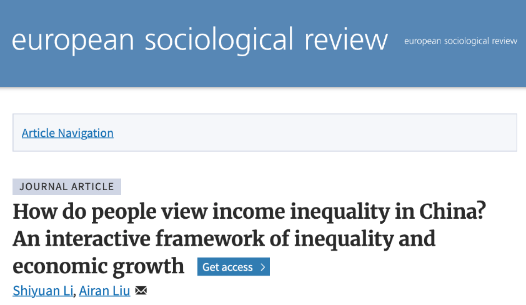Click the word 'sociological' in large logo
The image size is (526, 305).
click(219, 41)
